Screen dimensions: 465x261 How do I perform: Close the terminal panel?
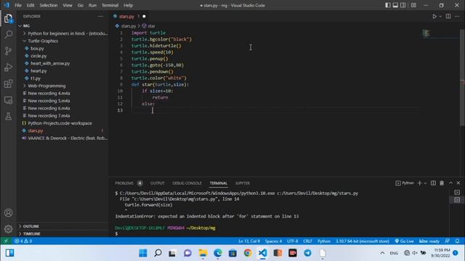[x=458, y=183]
